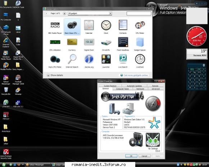Open Avira Premium Security Suite icon
This screenshot has width=209, height=167.
(6, 154)
